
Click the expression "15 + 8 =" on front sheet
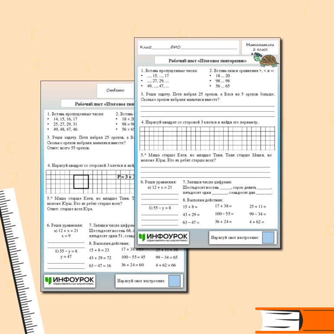click(190, 207)
